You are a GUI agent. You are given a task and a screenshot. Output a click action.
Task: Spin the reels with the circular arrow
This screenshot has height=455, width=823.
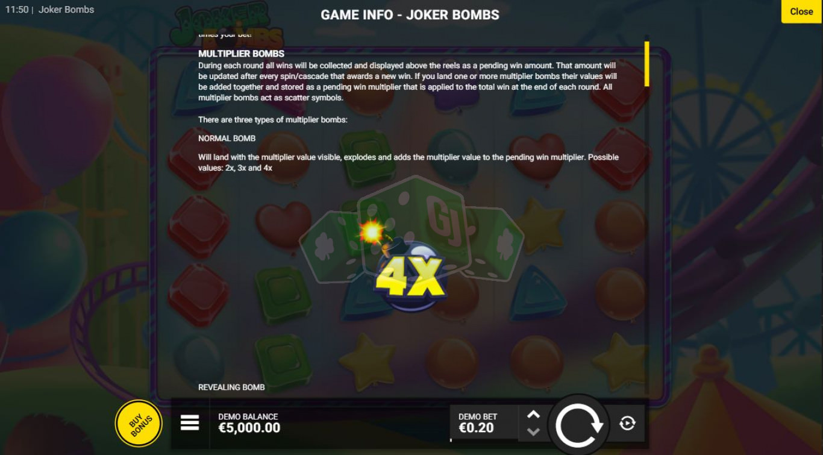[x=579, y=425]
